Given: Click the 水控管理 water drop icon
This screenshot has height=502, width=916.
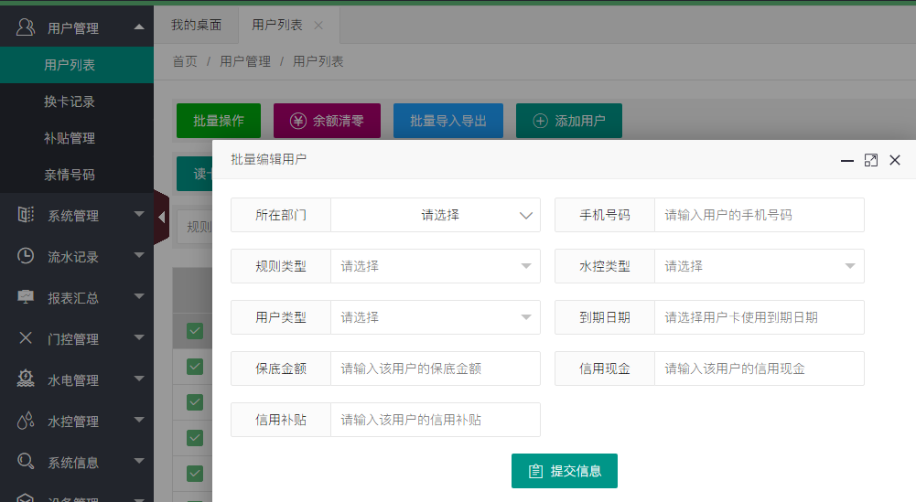Looking at the screenshot, I should tap(26, 421).
